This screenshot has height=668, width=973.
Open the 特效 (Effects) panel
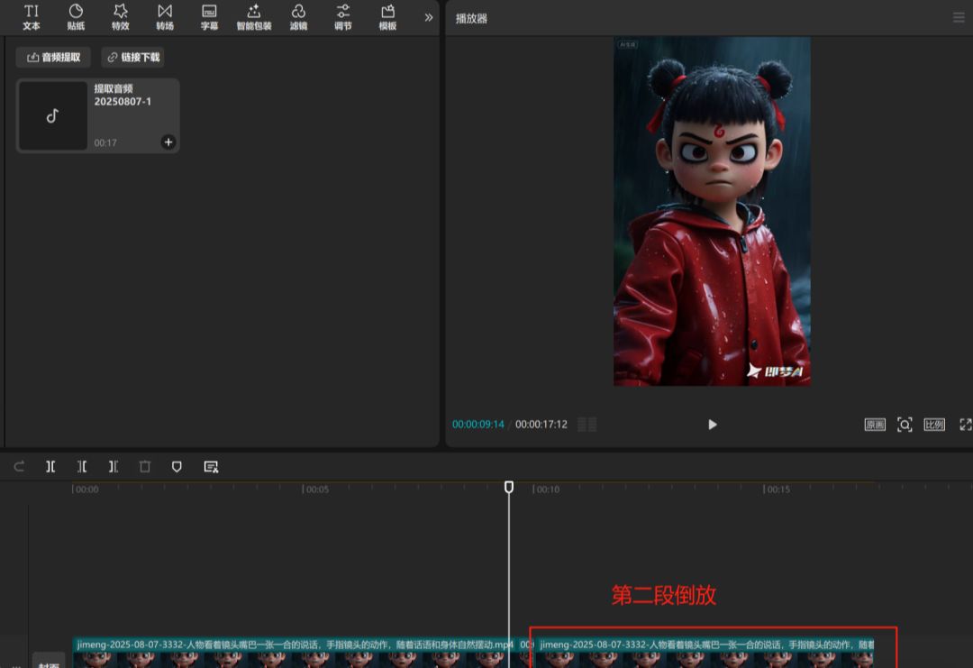coord(120,16)
